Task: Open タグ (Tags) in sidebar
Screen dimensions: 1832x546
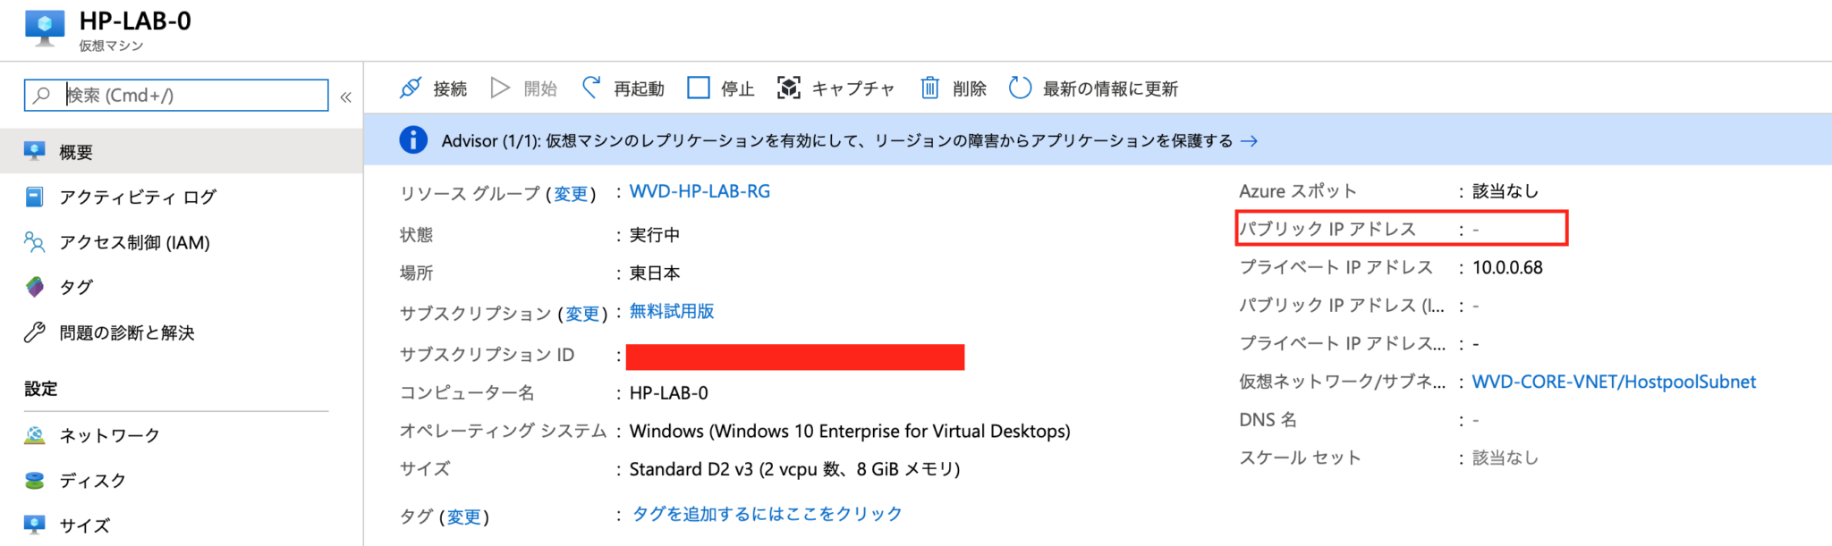Action: [x=76, y=287]
